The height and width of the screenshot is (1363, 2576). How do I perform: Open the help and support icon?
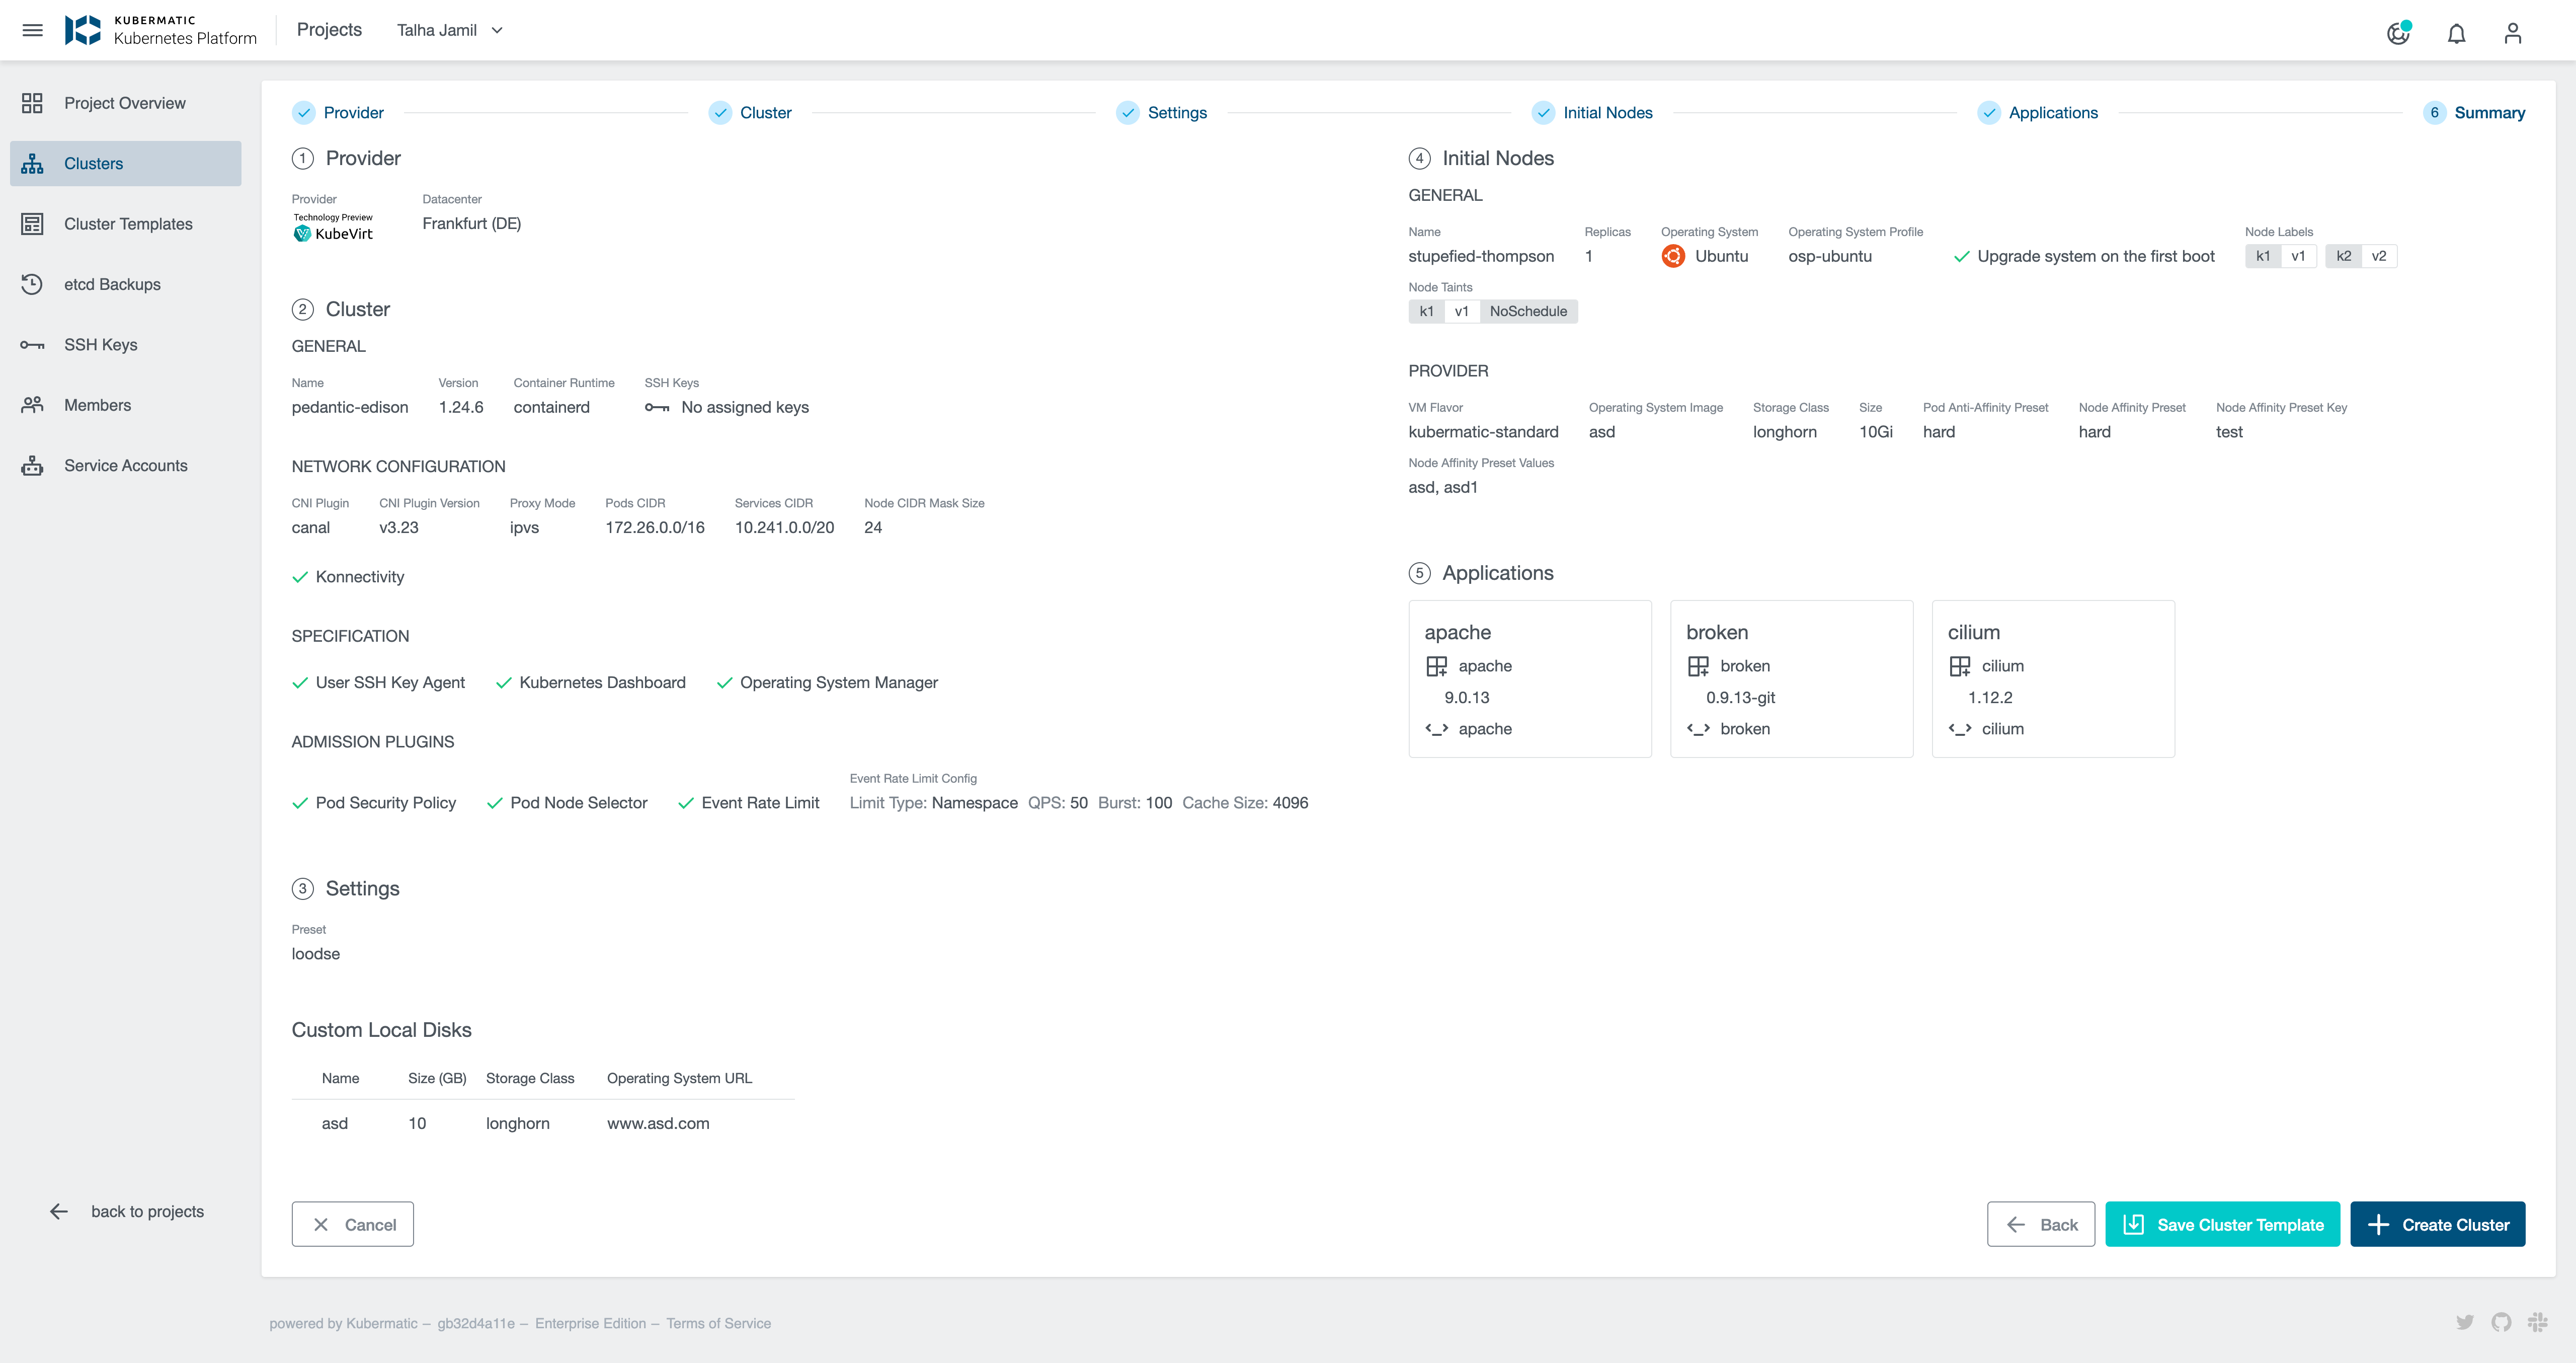pyautogui.click(x=2398, y=34)
